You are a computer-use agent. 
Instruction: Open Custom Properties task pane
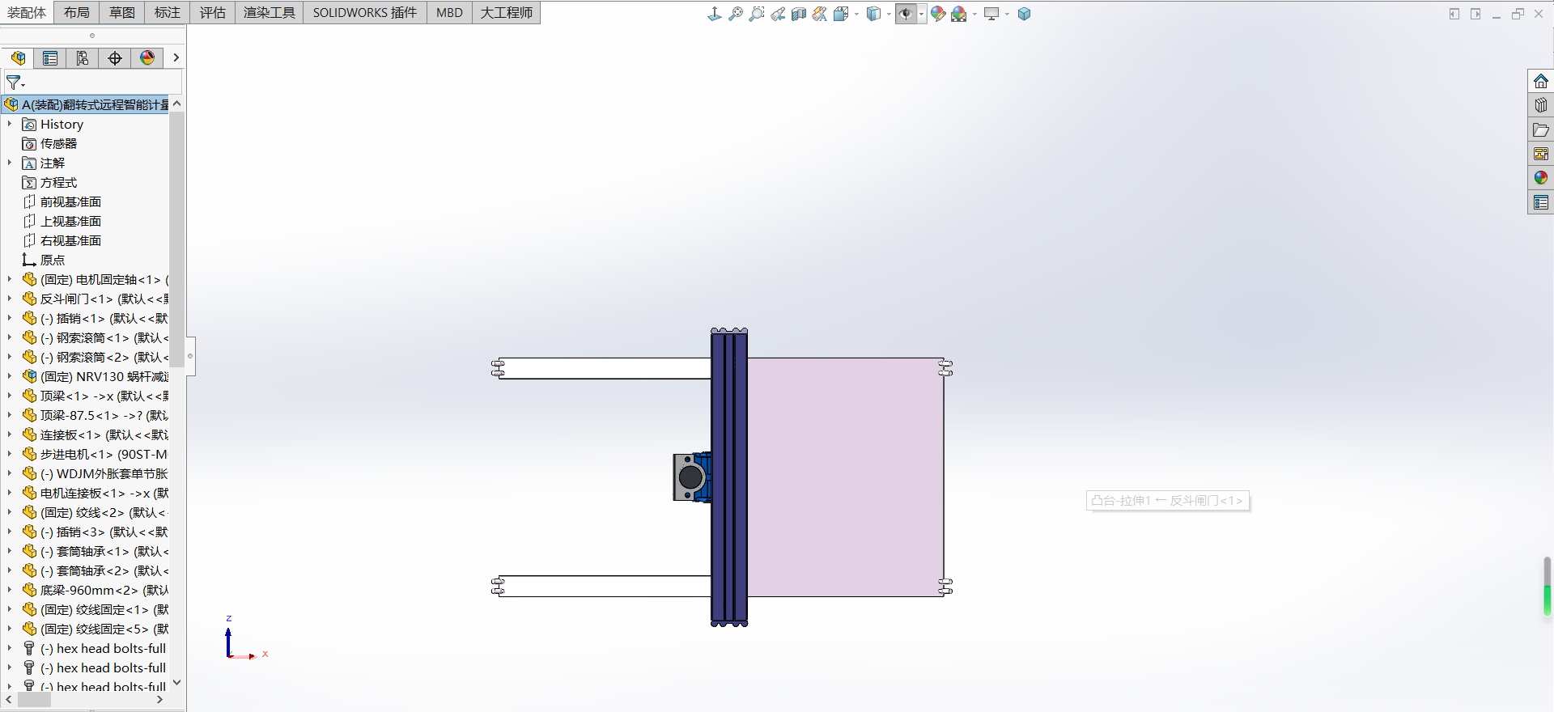pyautogui.click(x=1540, y=202)
